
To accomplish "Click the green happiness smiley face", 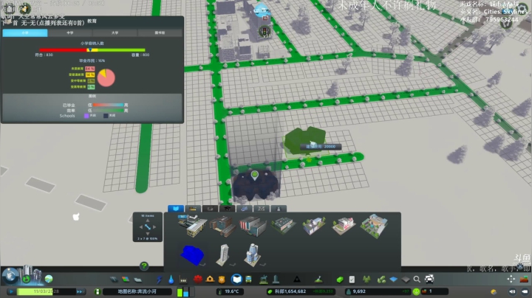I will (416, 291).
